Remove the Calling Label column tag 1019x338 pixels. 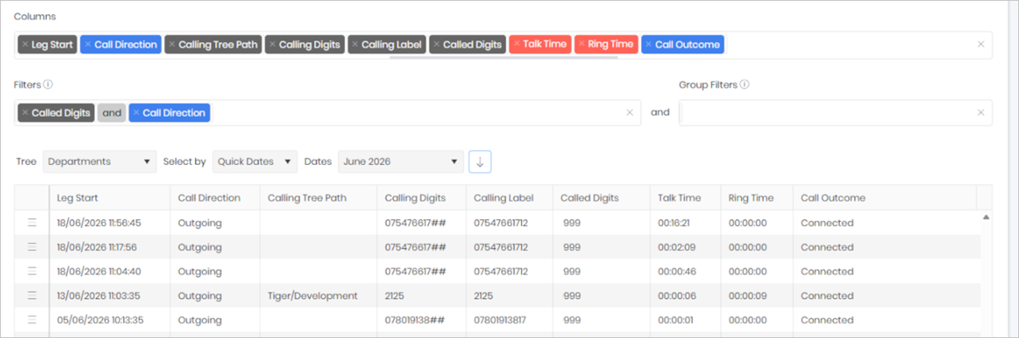(355, 45)
